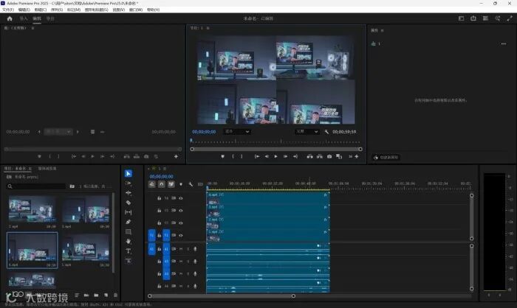Switch to the 导出 (Export) tab

point(50,18)
